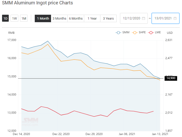This screenshot has width=182, height=137.
Task: Switch to the 1W interval
Action: (14, 18)
